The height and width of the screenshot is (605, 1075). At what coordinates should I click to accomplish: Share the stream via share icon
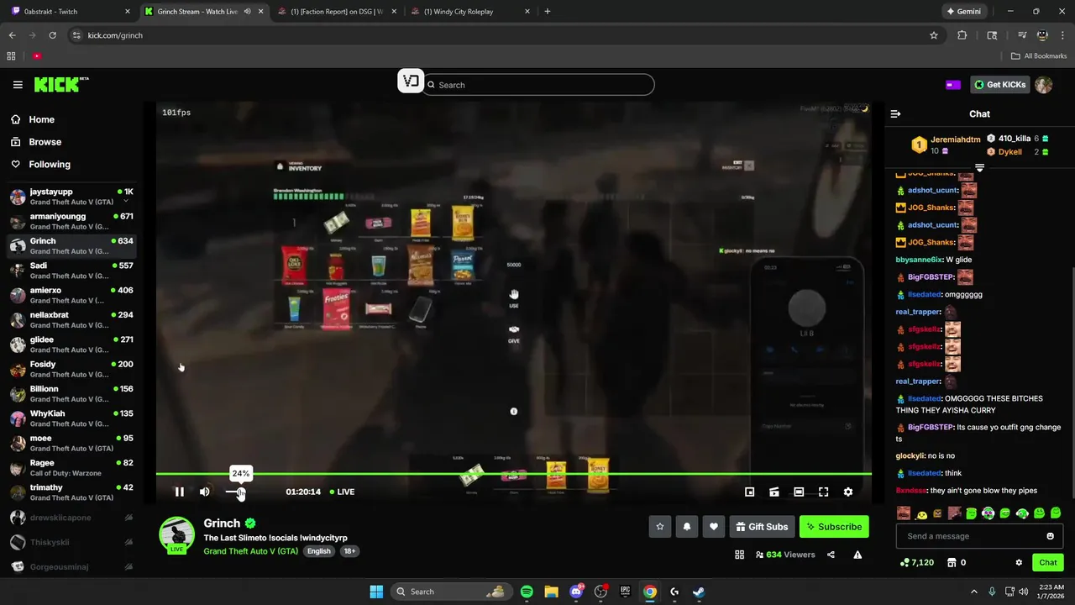(x=831, y=555)
